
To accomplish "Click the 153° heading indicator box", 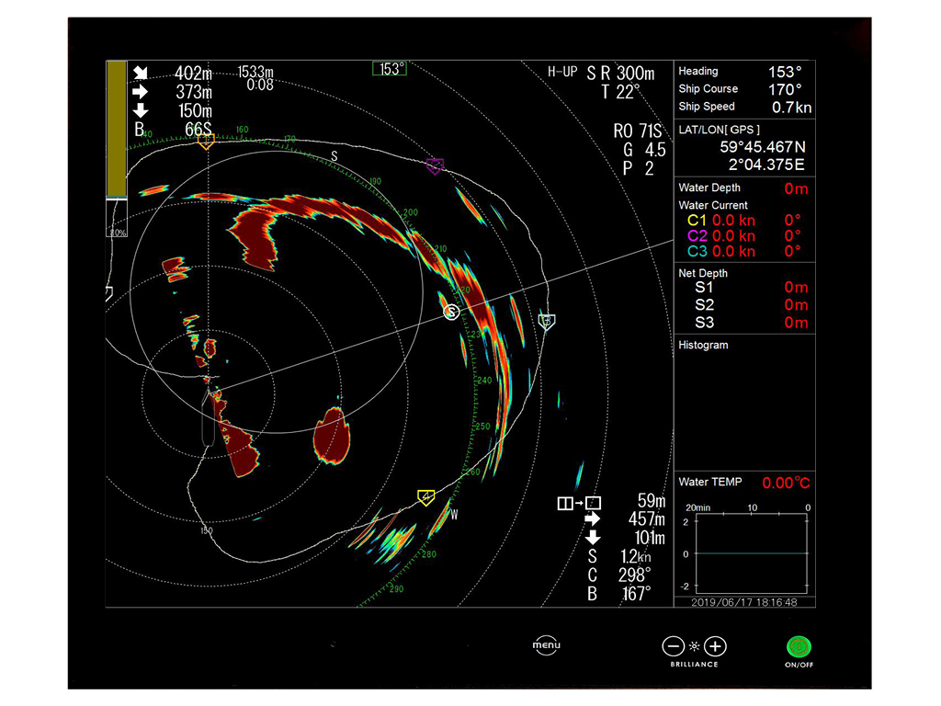I will [390, 69].
